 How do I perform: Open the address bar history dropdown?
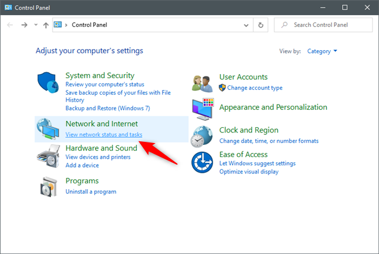[x=247, y=25]
